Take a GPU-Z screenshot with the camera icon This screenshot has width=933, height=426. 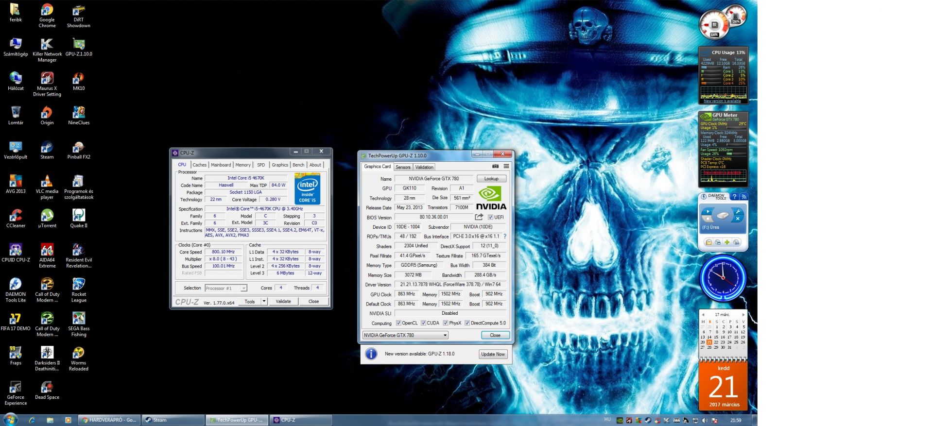495,166
